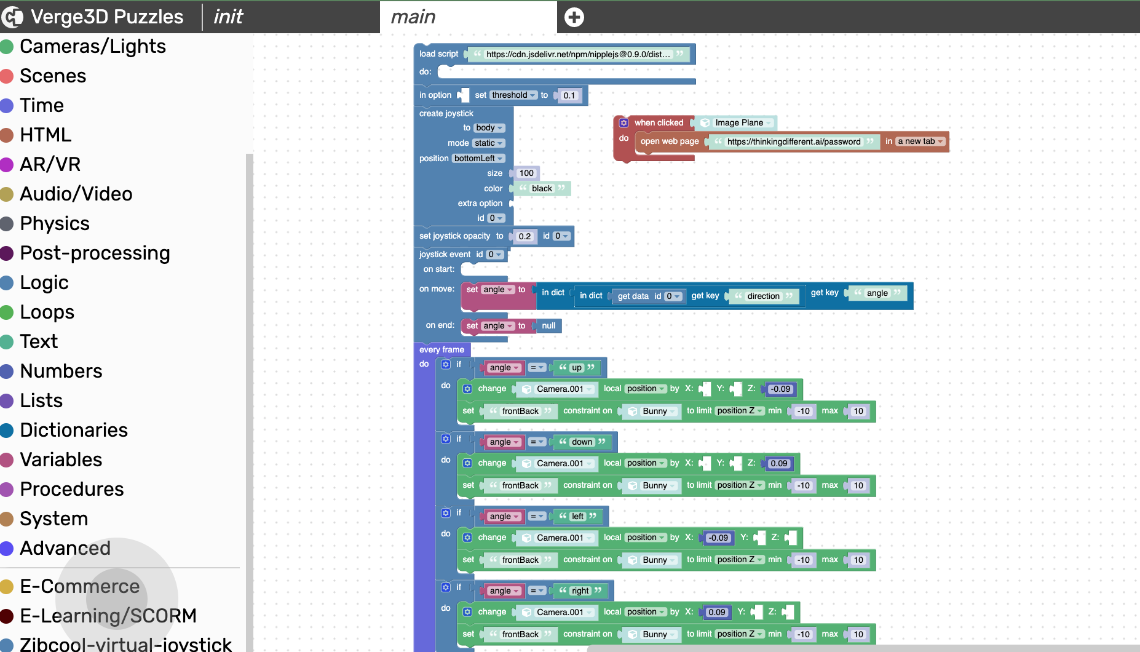This screenshot has width=1140, height=652.
Task: Edit joystick opacity value 0.2
Action: (x=524, y=237)
